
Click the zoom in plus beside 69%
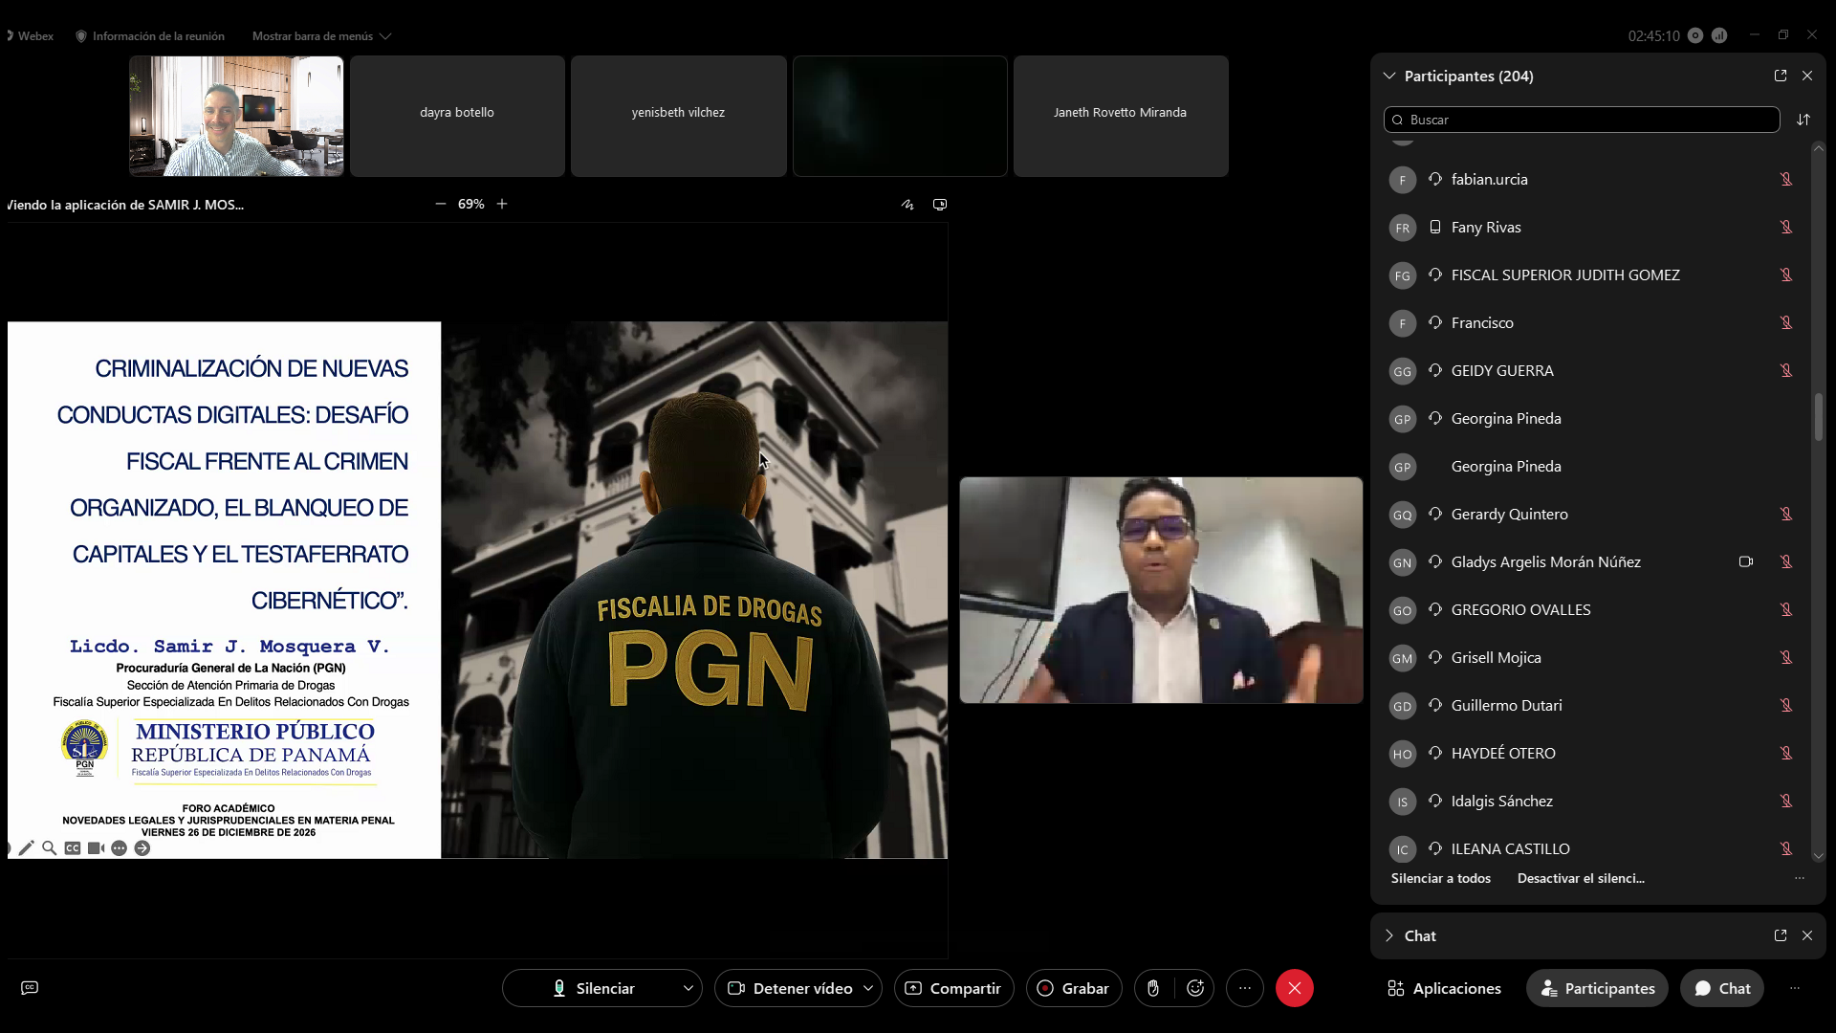[x=502, y=204]
